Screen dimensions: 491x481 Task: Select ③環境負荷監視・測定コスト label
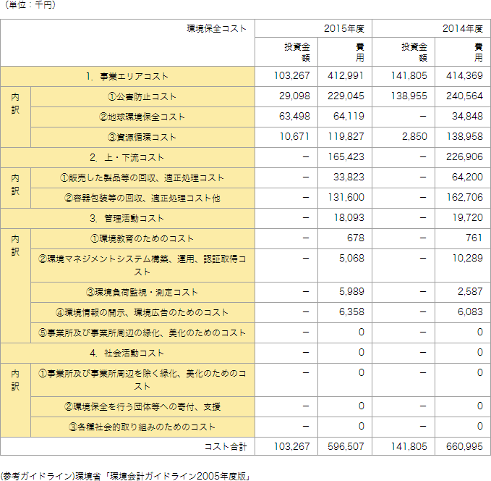[x=142, y=292]
